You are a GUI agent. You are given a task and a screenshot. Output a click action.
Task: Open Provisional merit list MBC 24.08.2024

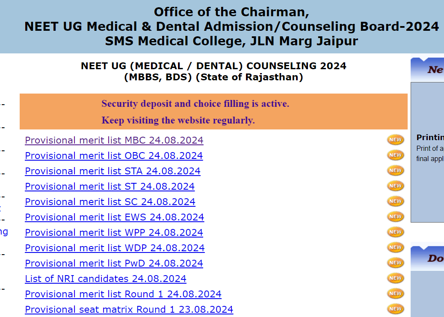pos(114,140)
